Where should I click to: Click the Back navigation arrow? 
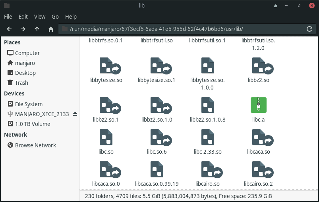pos(9,29)
